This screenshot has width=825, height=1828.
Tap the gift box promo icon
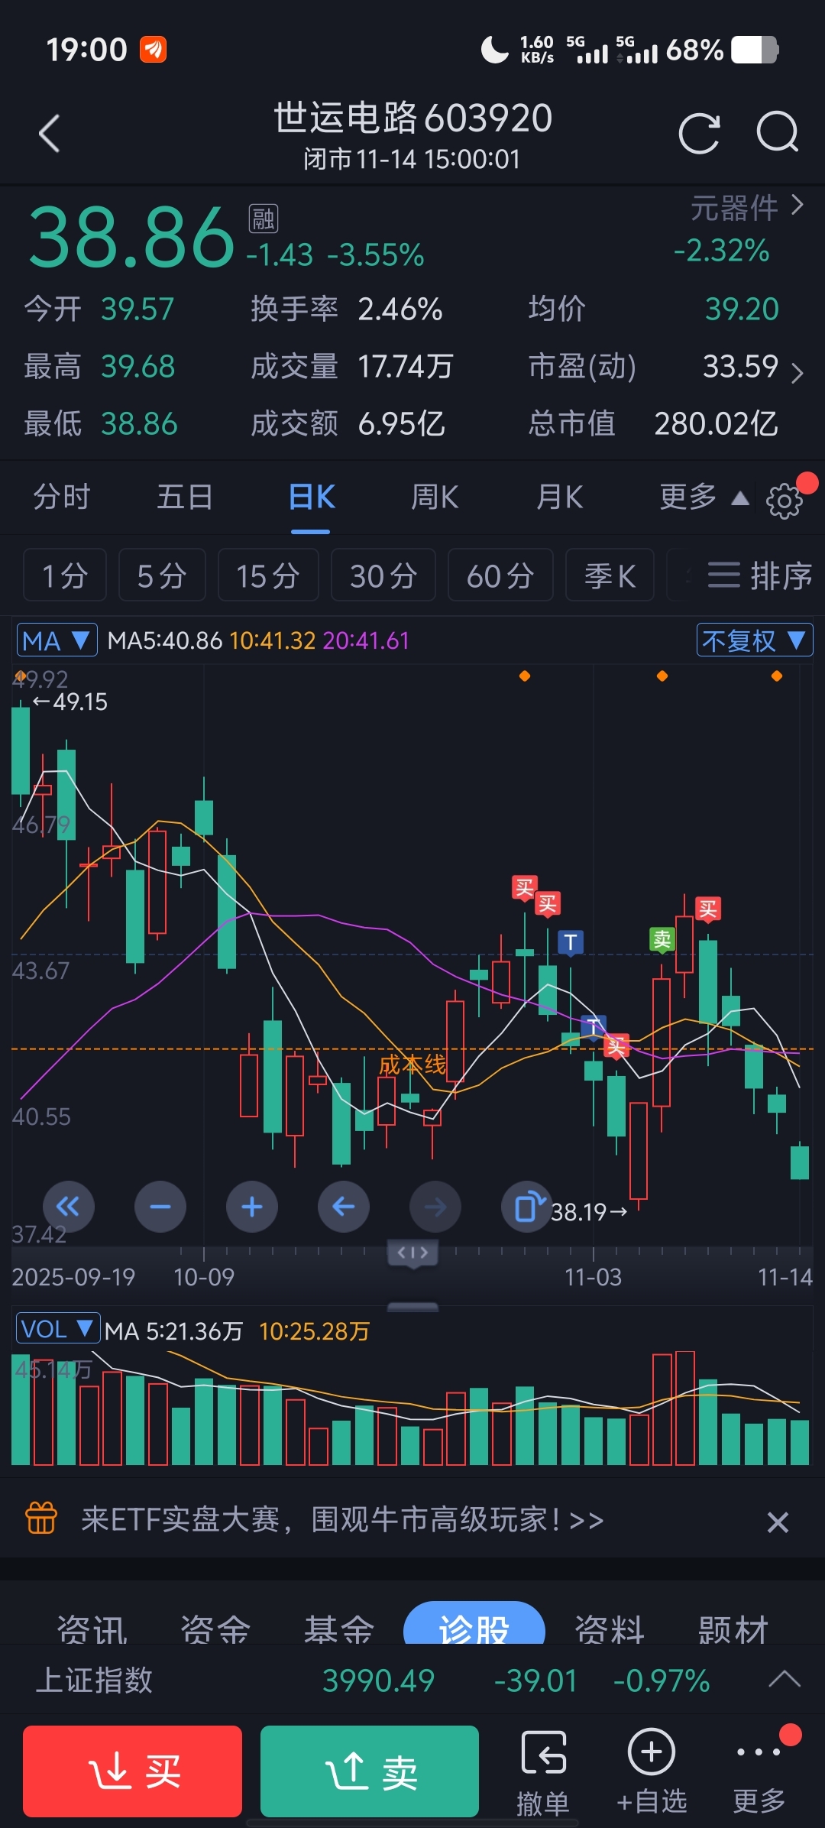click(41, 1519)
